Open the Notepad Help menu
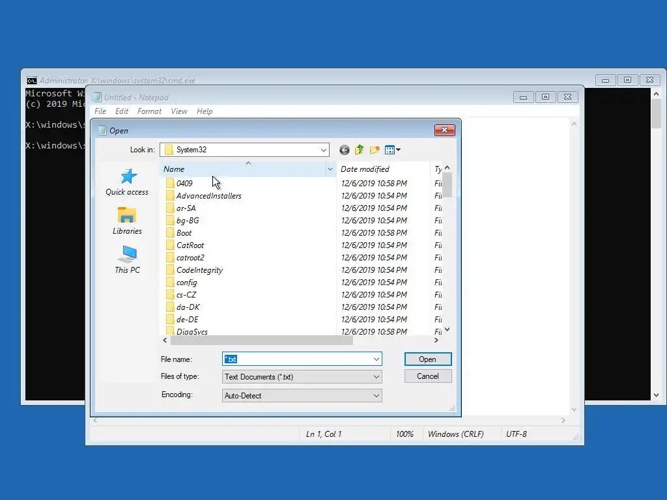667x500 pixels. [205, 111]
